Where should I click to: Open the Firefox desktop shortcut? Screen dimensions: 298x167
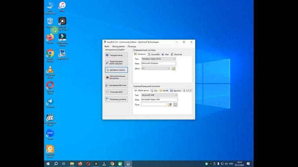pos(50,39)
